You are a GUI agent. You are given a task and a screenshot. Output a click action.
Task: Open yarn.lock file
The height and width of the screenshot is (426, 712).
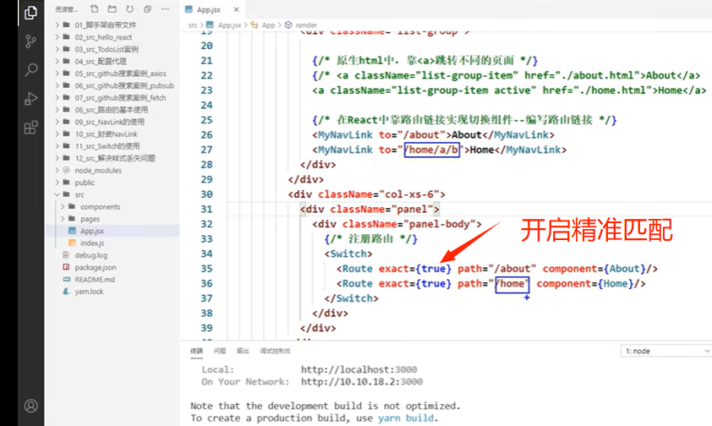(x=89, y=292)
